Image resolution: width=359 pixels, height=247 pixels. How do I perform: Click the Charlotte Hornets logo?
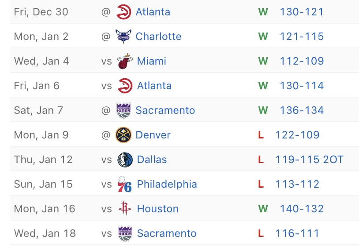click(123, 36)
